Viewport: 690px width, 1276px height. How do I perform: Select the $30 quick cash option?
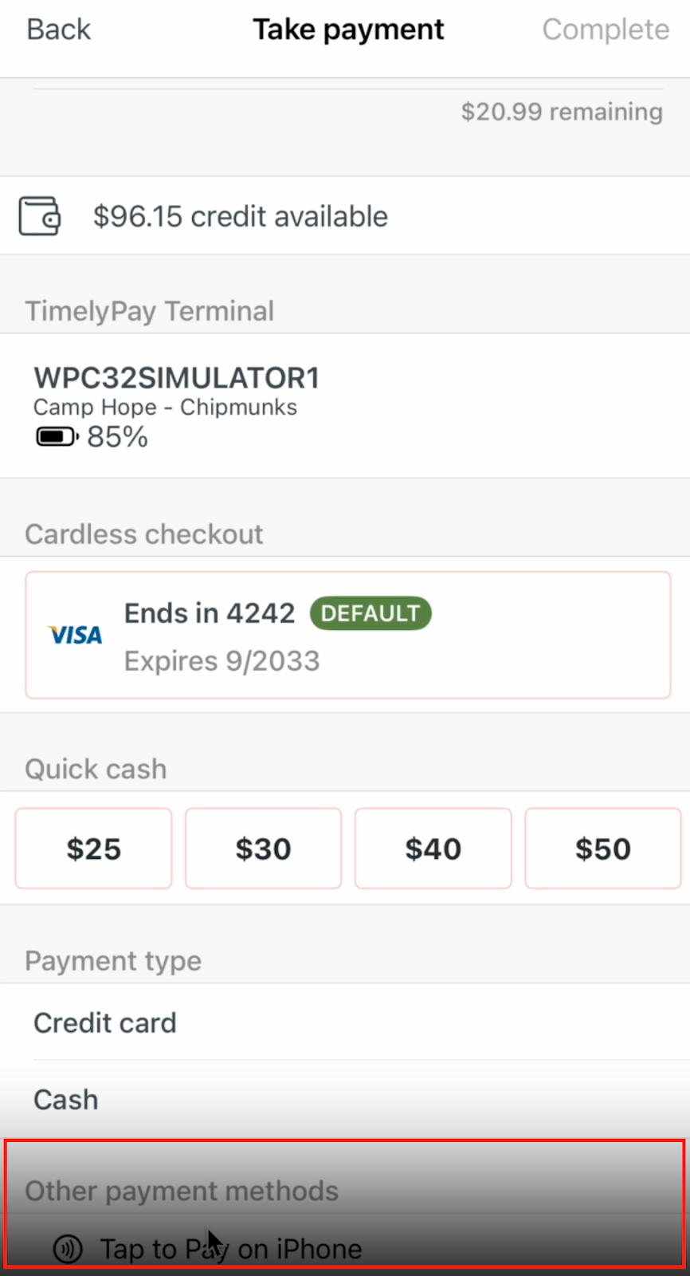click(264, 849)
